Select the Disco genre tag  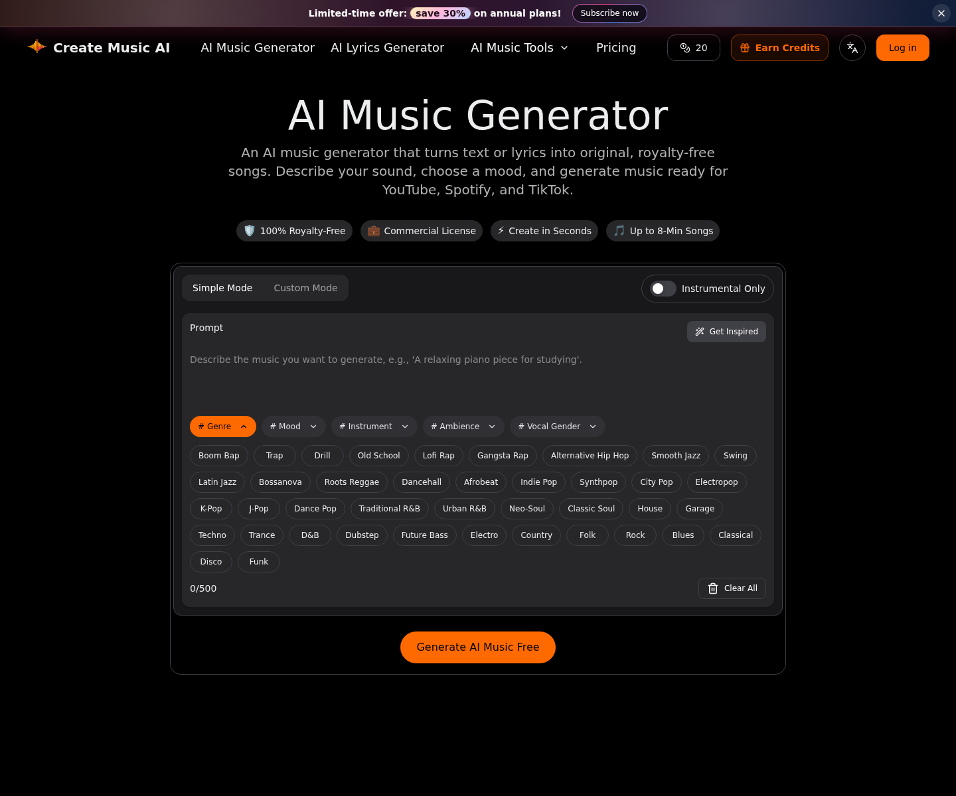211,562
